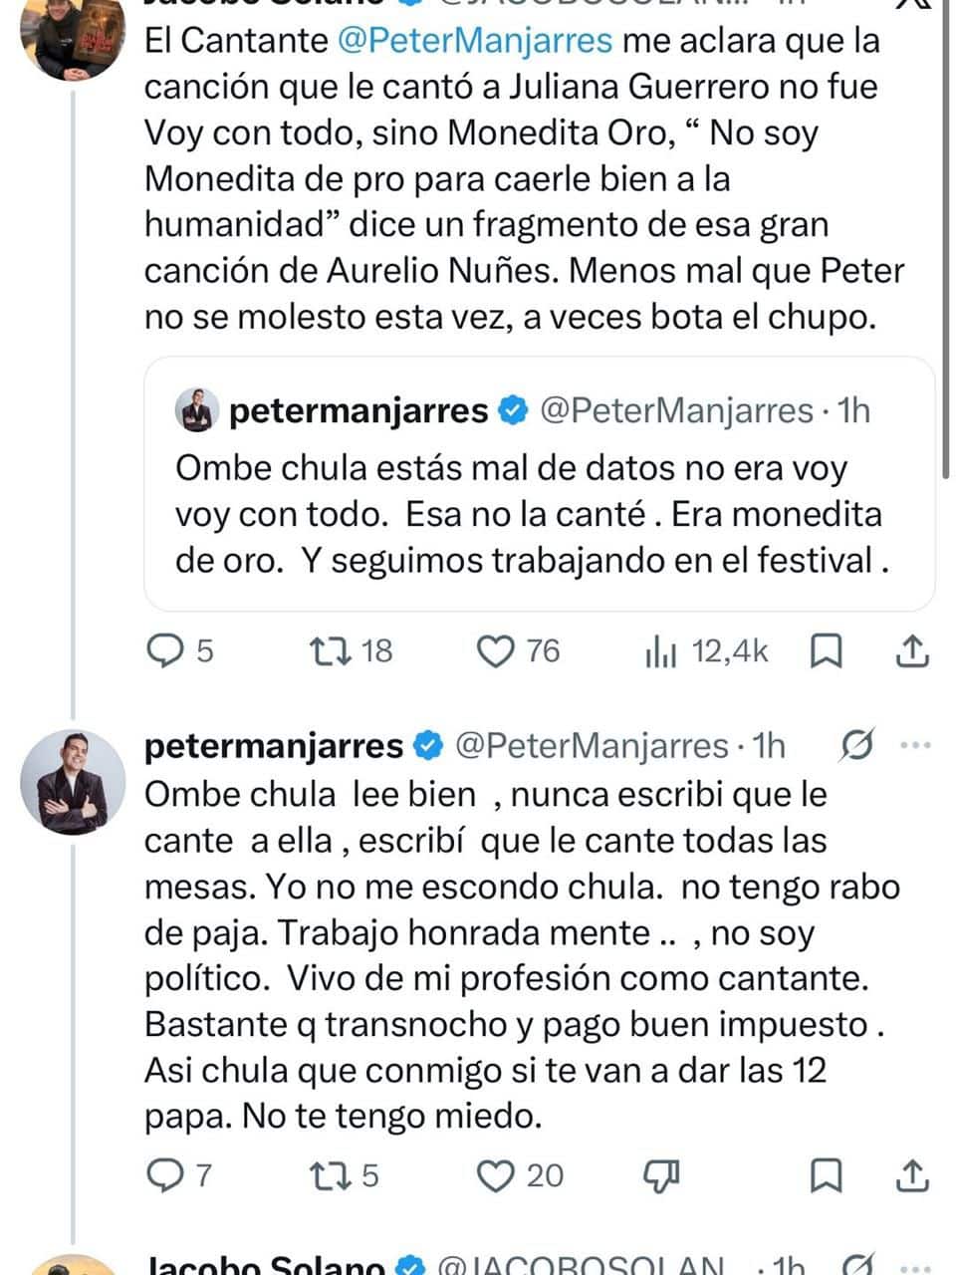
Task: Tap the thumbs-down icon on petermanjarres reply
Action: [661, 1177]
